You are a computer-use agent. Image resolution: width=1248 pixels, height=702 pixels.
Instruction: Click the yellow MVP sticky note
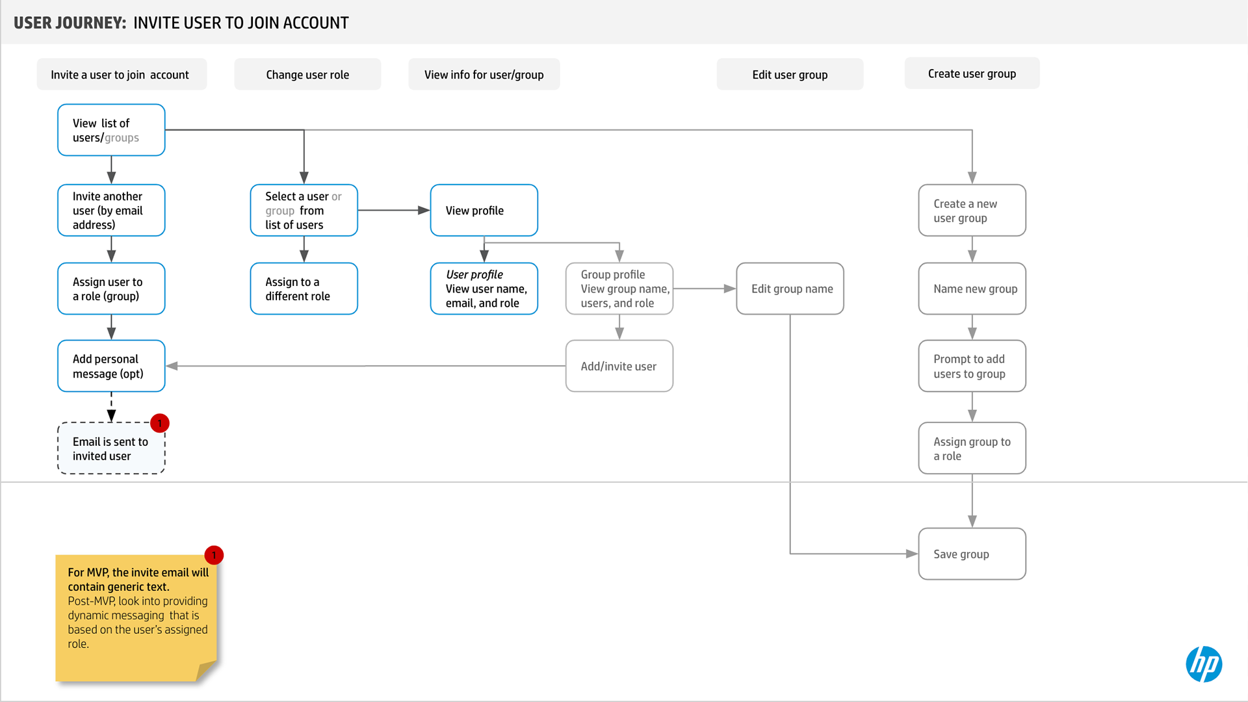pyautogui.click(x=136, y=617)
